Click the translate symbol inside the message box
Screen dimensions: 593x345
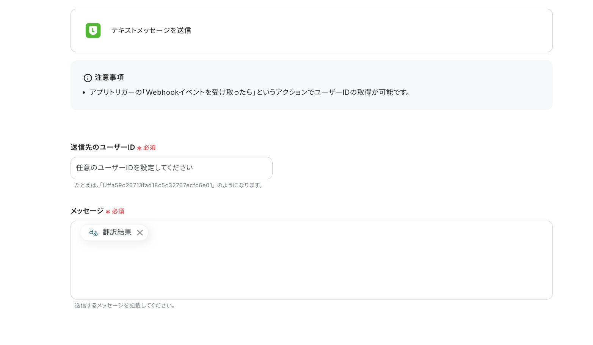click(93, 232)
